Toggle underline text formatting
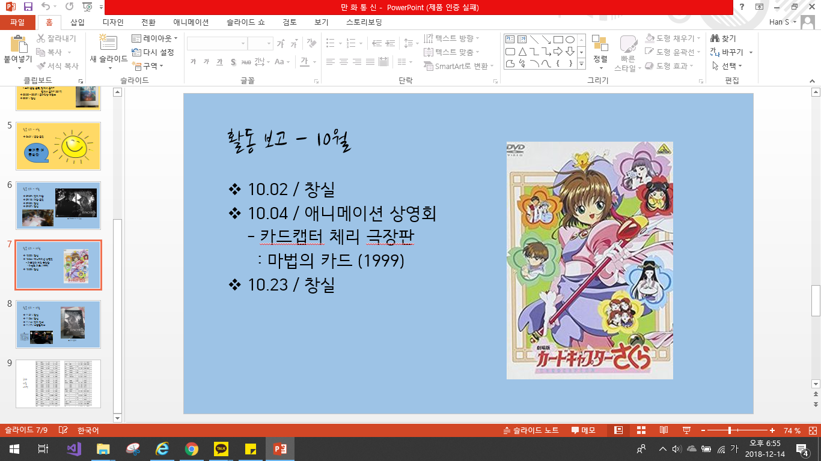The width and height of the screenshot is (821, 461). coord(219,61)
